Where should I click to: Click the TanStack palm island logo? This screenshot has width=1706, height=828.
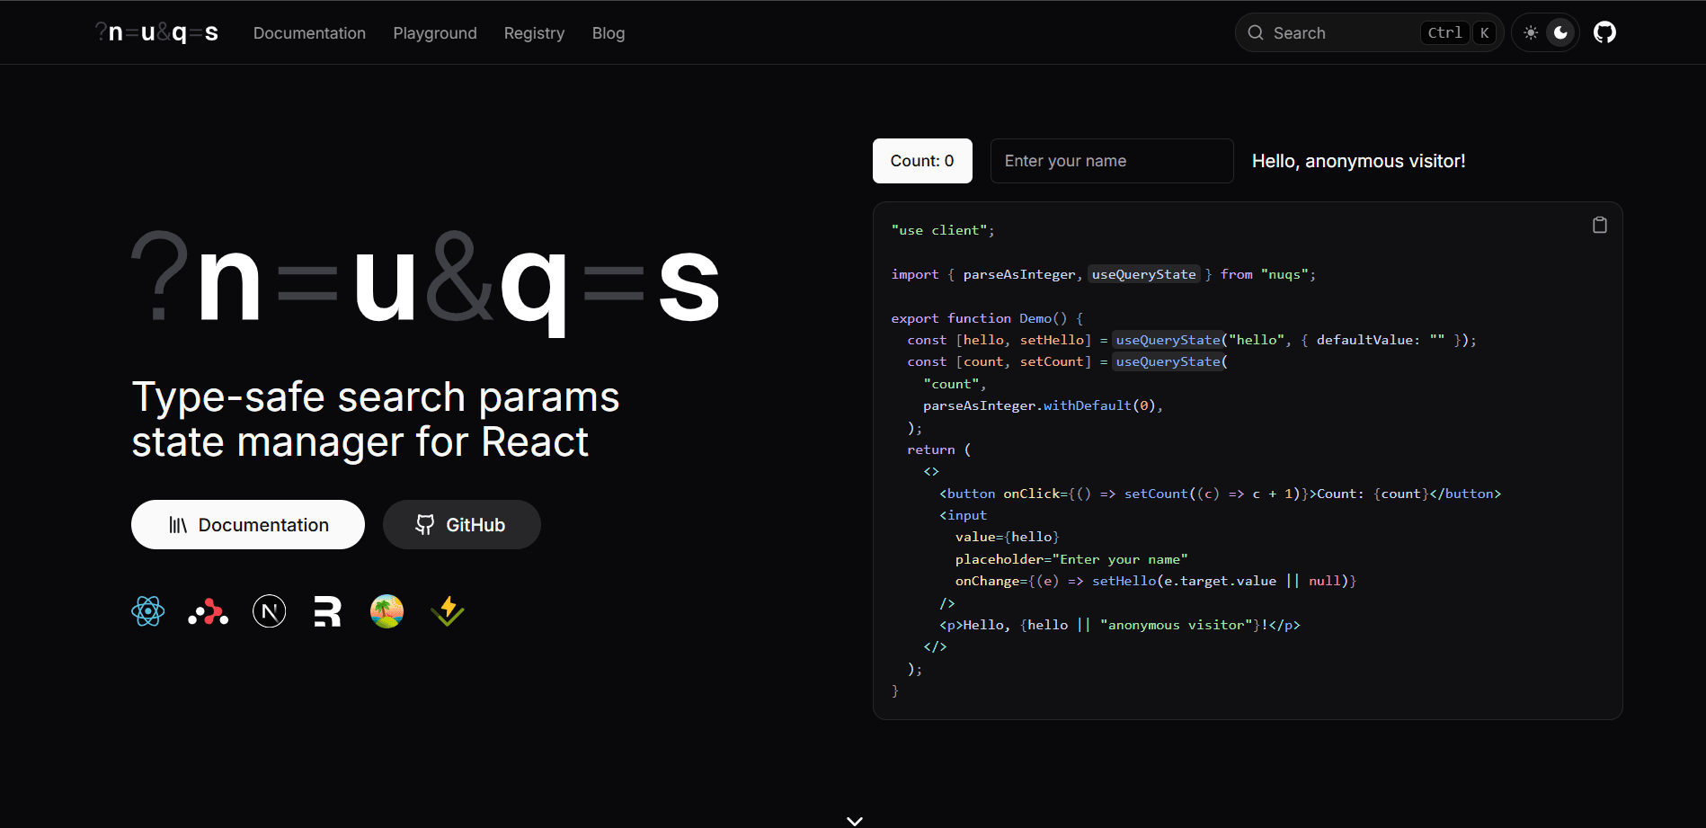click(x=387, y=611)
